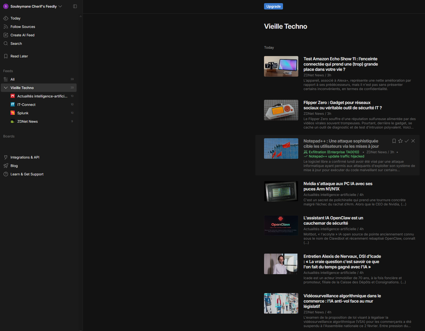The width and height of the screenshot is (425, 331).
Task: Open Search using the magnifier icon
Action: 6,43
